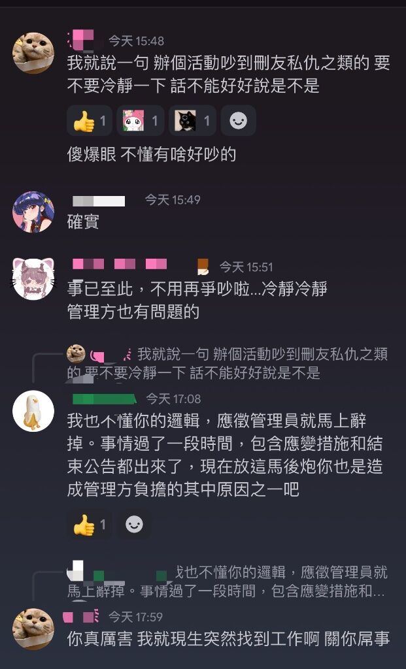Click green username at 17:08 message
This screenshot has height=669, width=406.
[105, 399]
